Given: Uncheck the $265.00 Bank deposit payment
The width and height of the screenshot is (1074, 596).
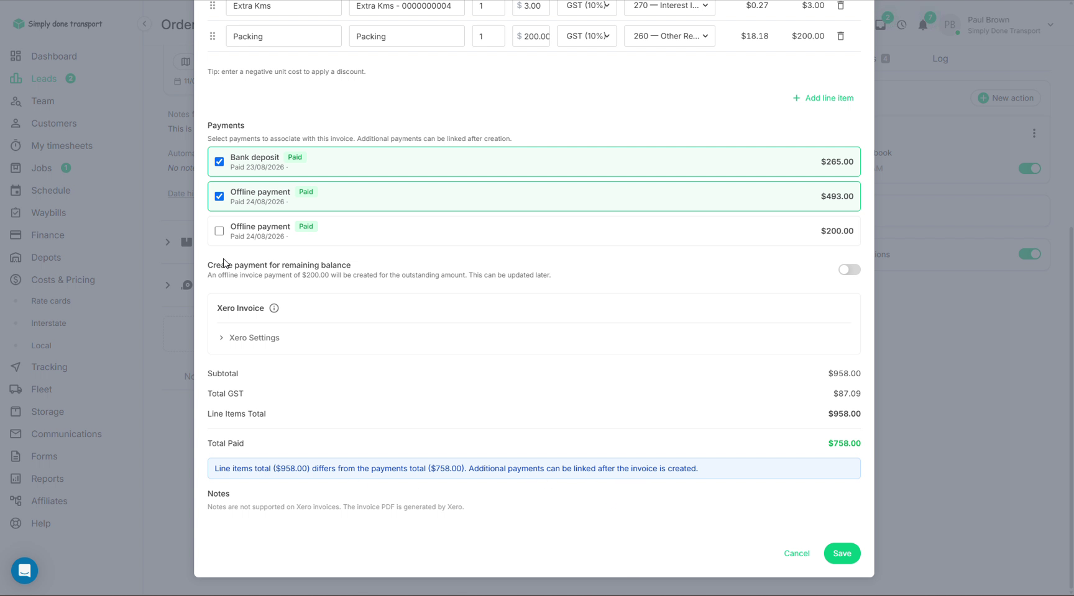Looking at the screenshot, I should 219,161.
